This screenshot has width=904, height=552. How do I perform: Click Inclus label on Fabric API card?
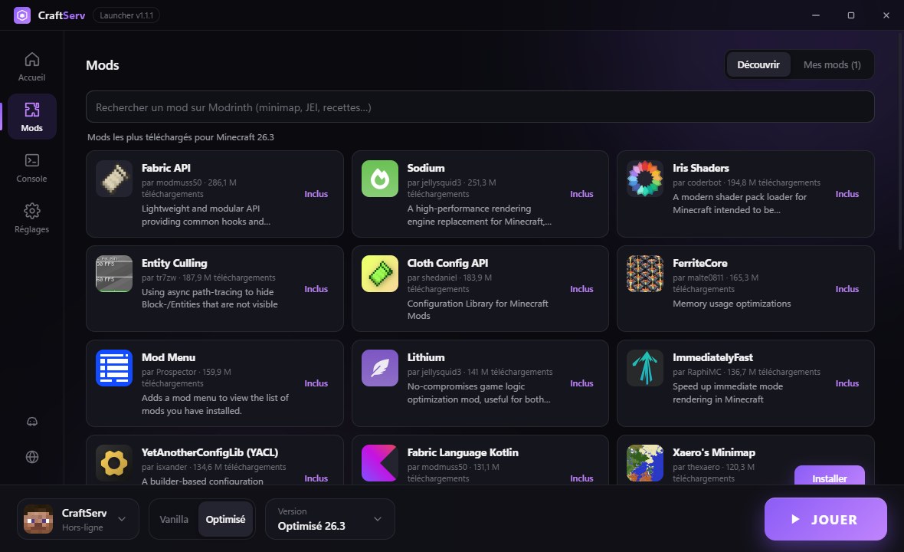pos(316,194)
